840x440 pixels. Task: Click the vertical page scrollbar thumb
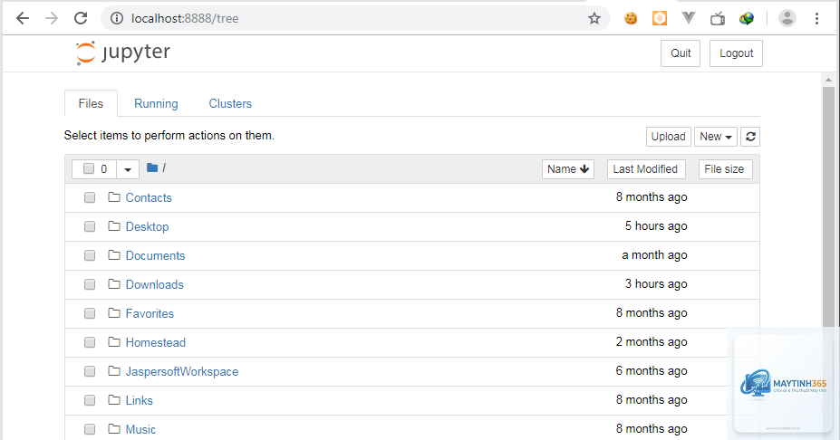(x=828, y=206)
